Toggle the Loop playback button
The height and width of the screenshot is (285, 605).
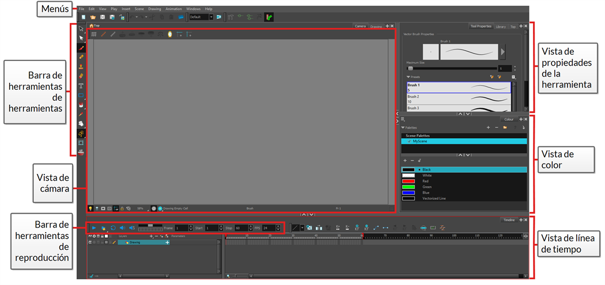click(x=113, y=228)
